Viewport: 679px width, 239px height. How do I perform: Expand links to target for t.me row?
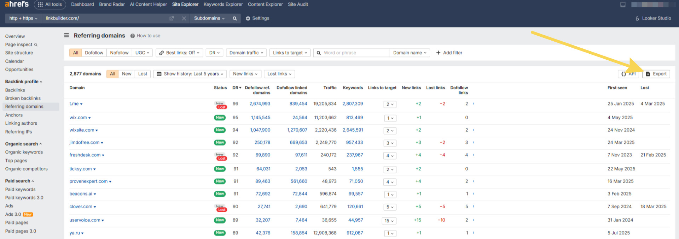tap(390, 104)
